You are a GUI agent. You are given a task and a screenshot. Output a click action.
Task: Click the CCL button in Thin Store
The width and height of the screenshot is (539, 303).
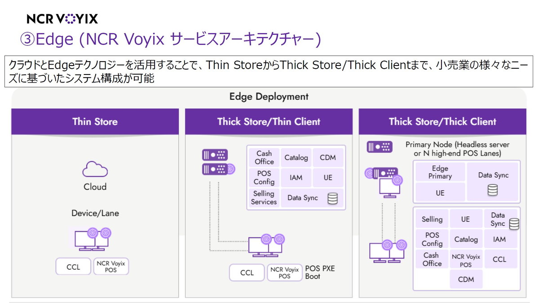coord(73,266)
